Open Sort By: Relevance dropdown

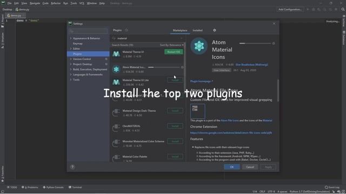172,45
